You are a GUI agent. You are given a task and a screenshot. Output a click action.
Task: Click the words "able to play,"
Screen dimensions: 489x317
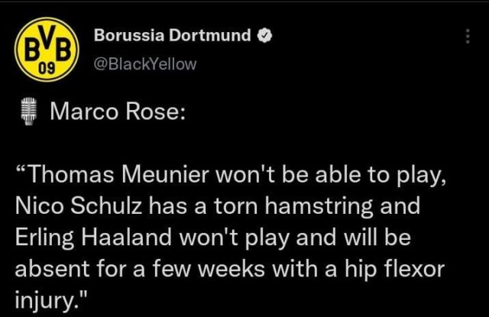[381, 175]
